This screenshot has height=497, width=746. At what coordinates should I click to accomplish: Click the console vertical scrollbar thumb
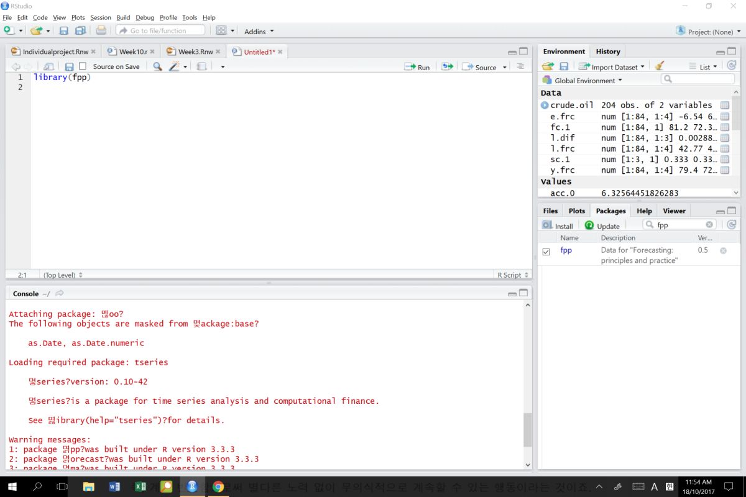point(528,430)
